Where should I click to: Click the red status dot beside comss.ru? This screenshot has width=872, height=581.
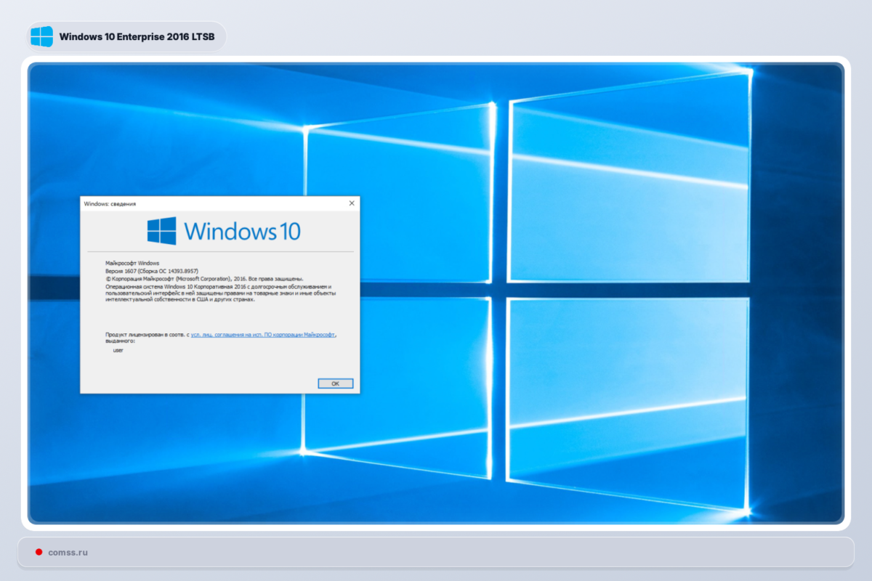pos(39,552)
